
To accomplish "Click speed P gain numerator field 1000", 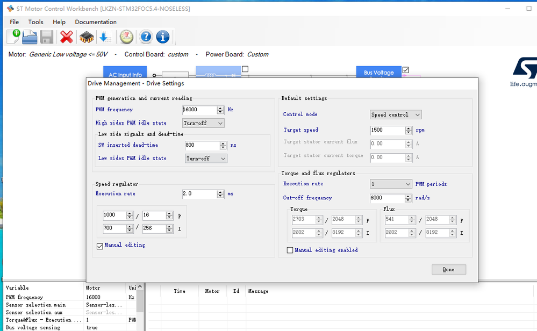I will (x=114, y=215).
